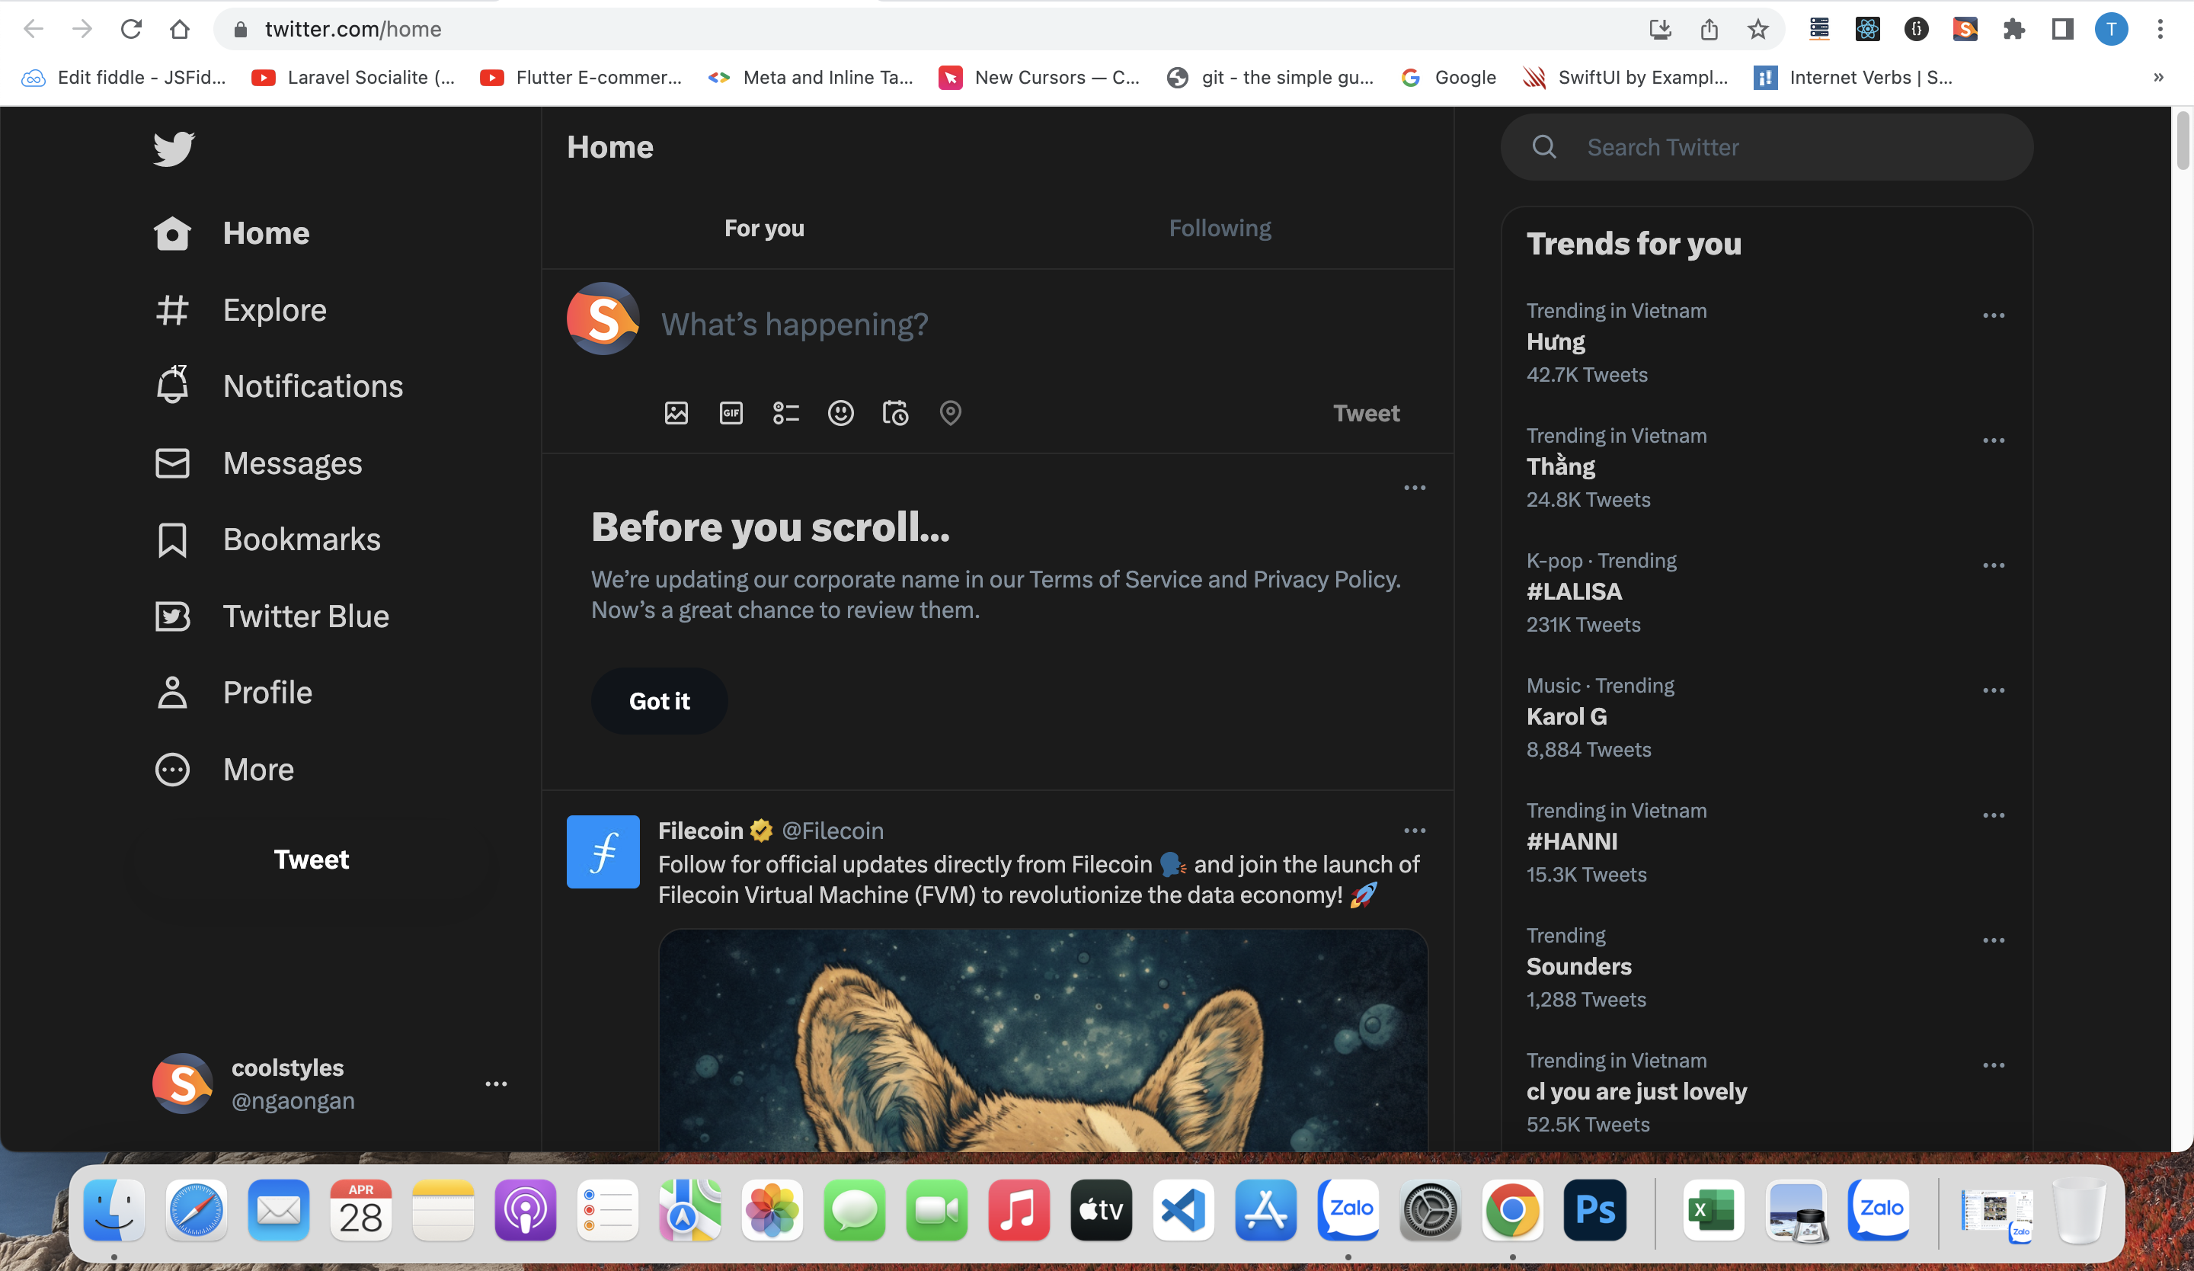Tag a location in the tweet
This screenshot has width=2194, height=1271.
(x=950, y=414)
